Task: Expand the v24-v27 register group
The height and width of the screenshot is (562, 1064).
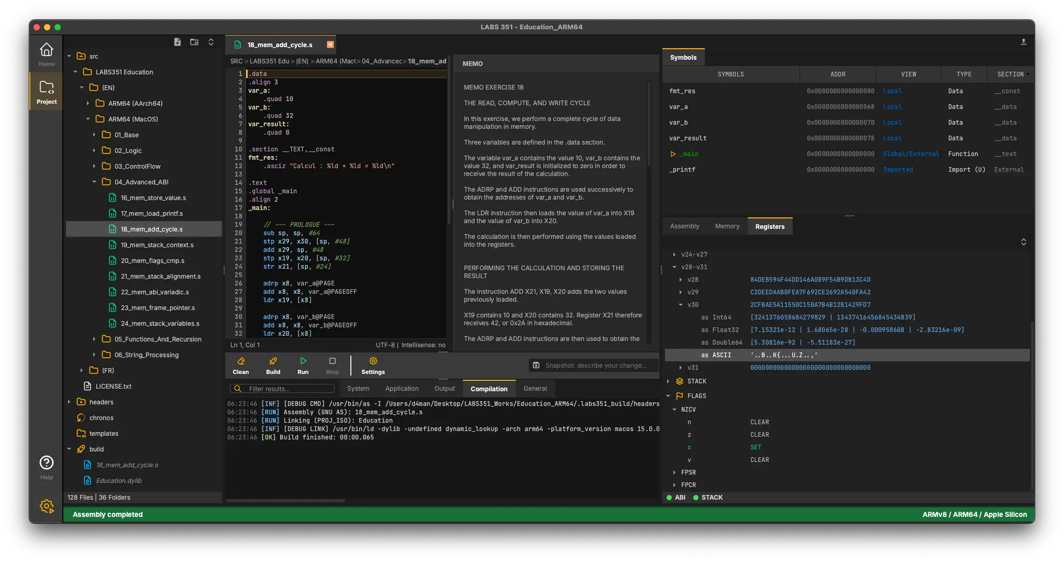Action: tap(674, 255)
